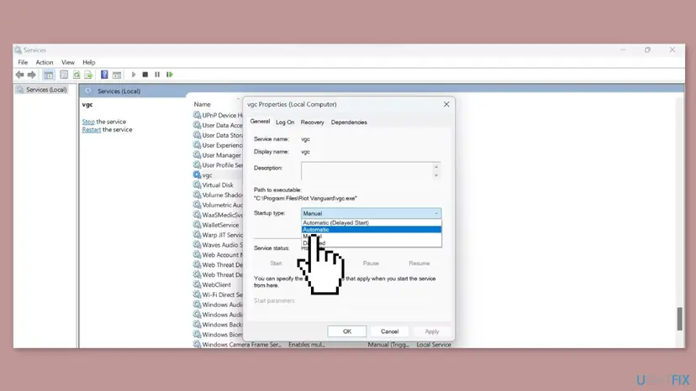Choose the highlighted Automatic startup option
696x391 pixels.
[x=371, y=229]
